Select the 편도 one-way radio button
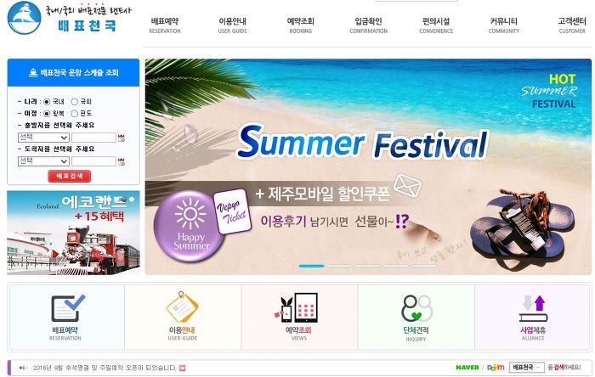 tap(75, 113)
